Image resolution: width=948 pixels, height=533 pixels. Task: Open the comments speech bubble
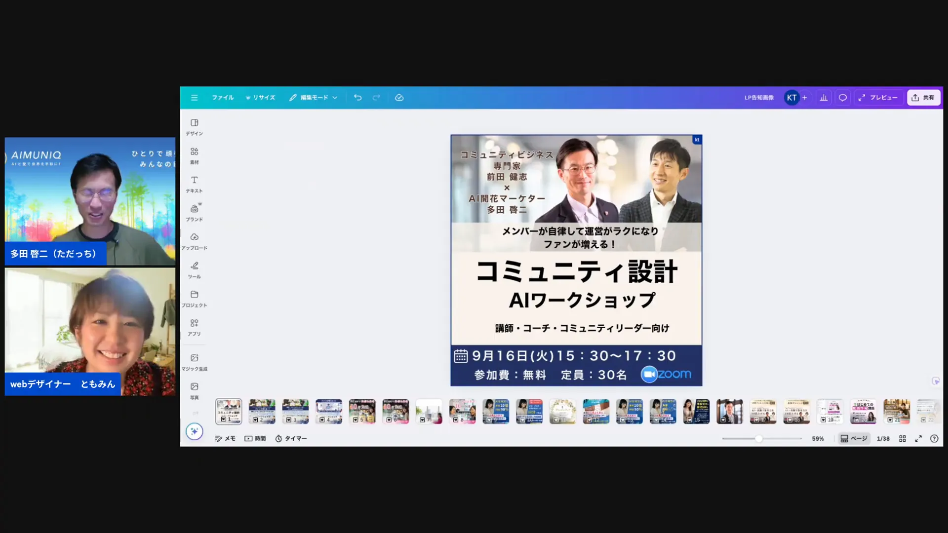pyautogui.click(x=843, y=98)
